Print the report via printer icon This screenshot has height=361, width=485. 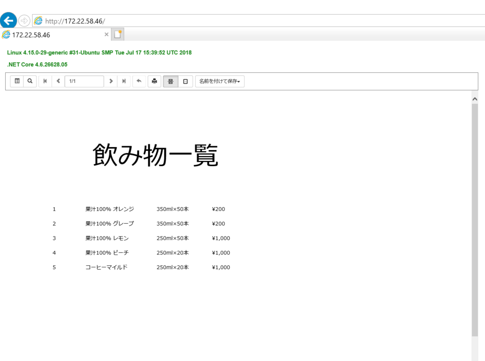click(x=154, y=81)
